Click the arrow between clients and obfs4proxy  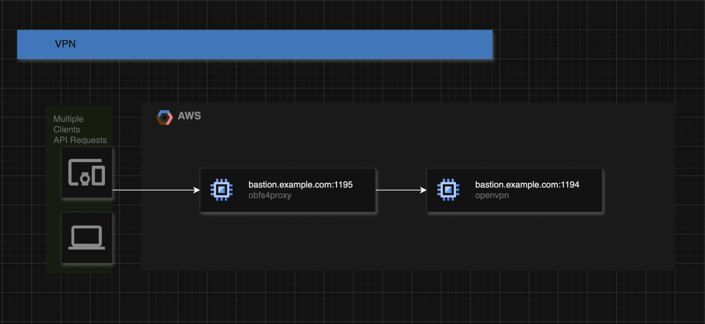pos(156,190)
